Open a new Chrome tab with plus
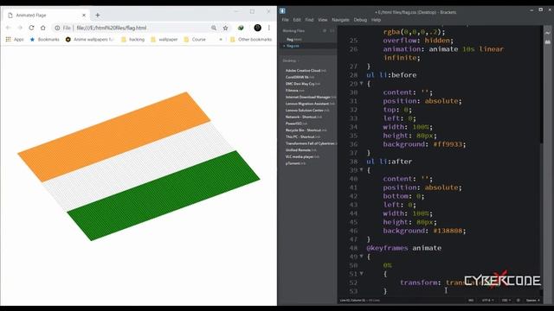This screenshot has height=311, width=554. click(x=98, y=16)
